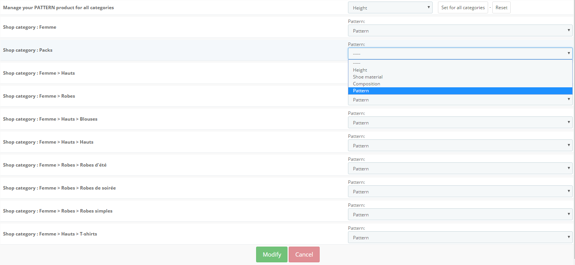Click the 'Femme > Hauts > T-shirts' category label
This screenshot has width=575, height=265.
pyautogui.click(x=50, y=234)
